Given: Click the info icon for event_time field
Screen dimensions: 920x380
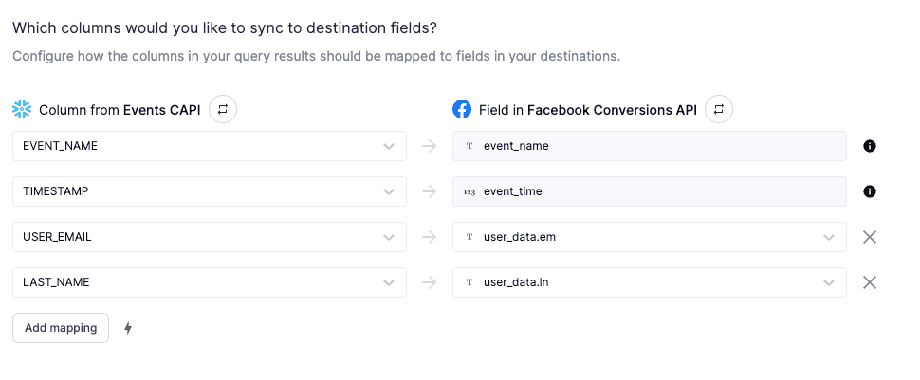Looking at the screenshot, I should tap(869, 191).
